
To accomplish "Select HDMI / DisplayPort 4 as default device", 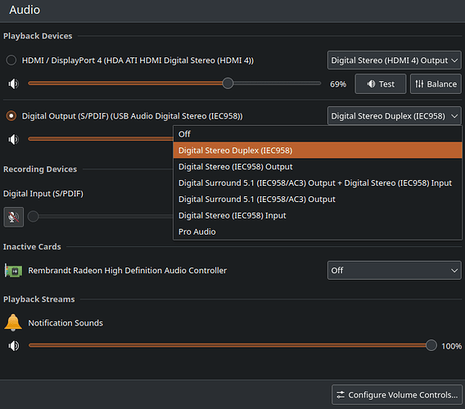I will pyautogui.click(x=11, y=61).
